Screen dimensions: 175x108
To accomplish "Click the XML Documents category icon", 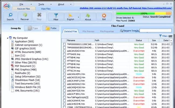I will coord(12,91).
